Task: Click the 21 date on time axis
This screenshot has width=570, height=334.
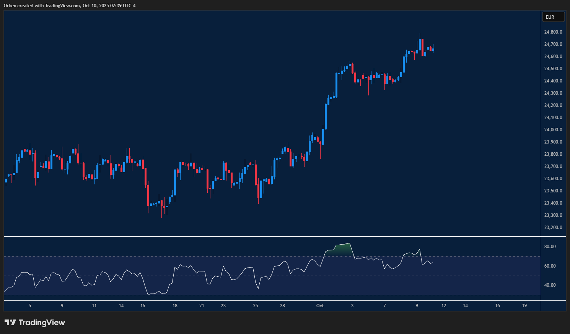Action: click(202, 306)
